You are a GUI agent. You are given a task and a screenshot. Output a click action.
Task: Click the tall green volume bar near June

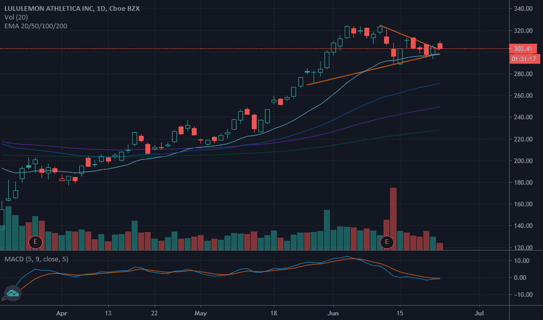point(327,230)
